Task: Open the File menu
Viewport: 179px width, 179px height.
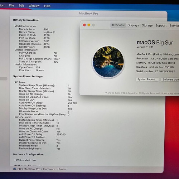Action: pyautogui.click(x=11, y=5)
